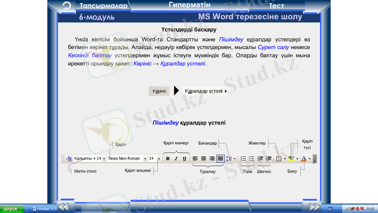Click the Bold formatting icon
378x213 pixels.
tap(168, 159)
